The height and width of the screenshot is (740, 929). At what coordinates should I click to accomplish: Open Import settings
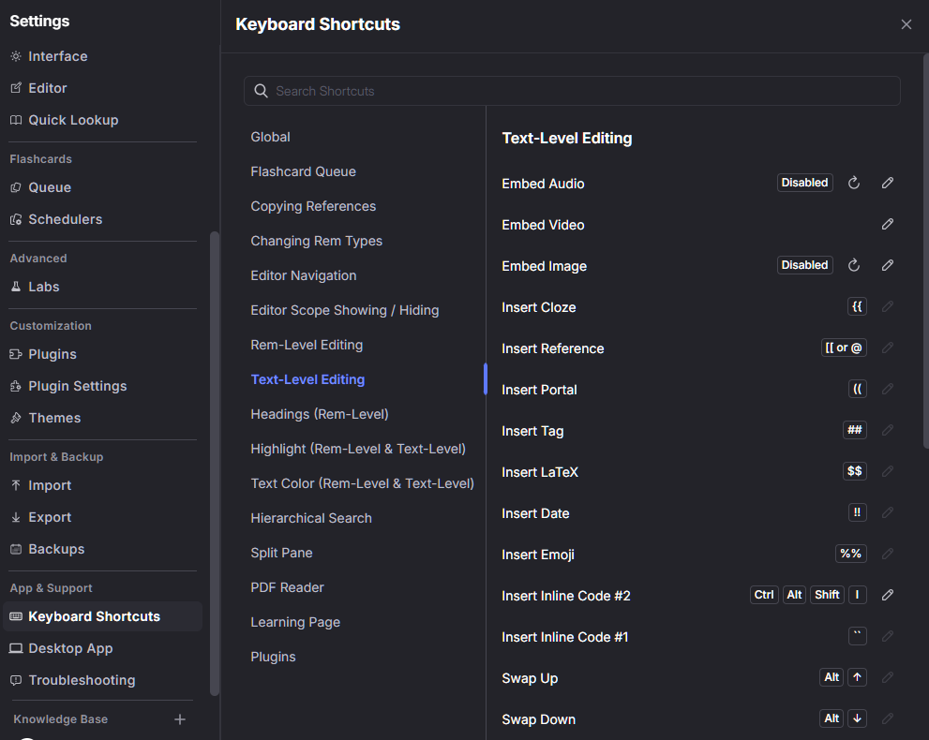tap(49, 485)
